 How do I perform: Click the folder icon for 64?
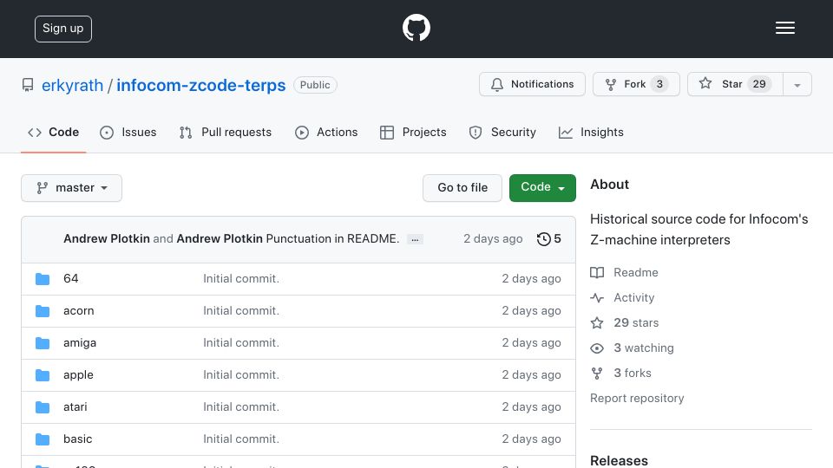pos(43,278)
